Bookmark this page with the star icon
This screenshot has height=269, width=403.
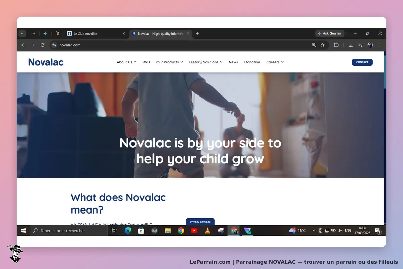(x=323, y=45)
